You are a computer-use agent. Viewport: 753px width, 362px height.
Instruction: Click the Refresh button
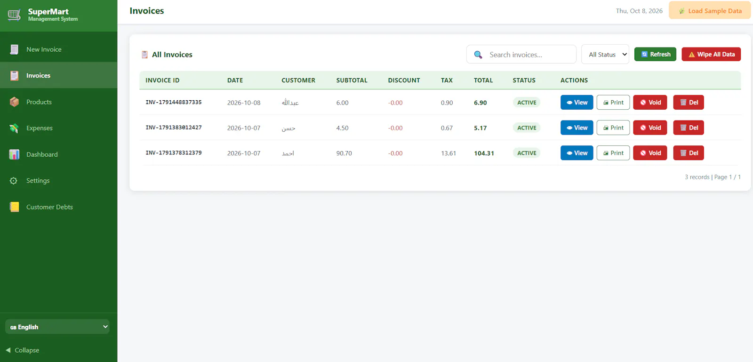point(656,54)
